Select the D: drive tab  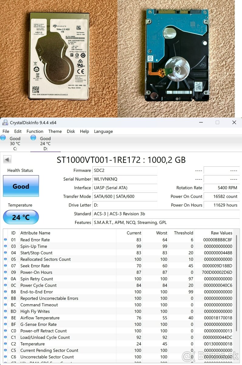pyautogui.click(x=45, y=143)
